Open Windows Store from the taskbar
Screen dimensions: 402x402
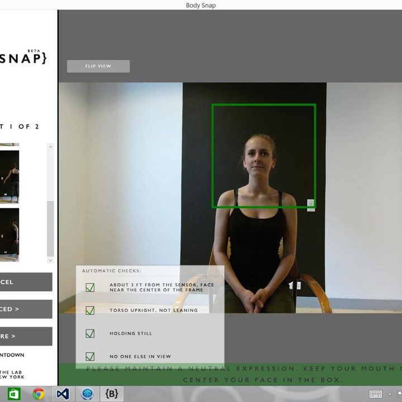coord(14,394)
